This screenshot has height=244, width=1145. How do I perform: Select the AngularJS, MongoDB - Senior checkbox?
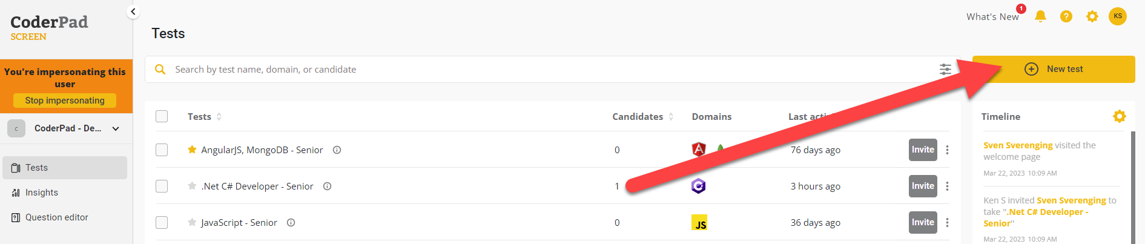(162, 150)
